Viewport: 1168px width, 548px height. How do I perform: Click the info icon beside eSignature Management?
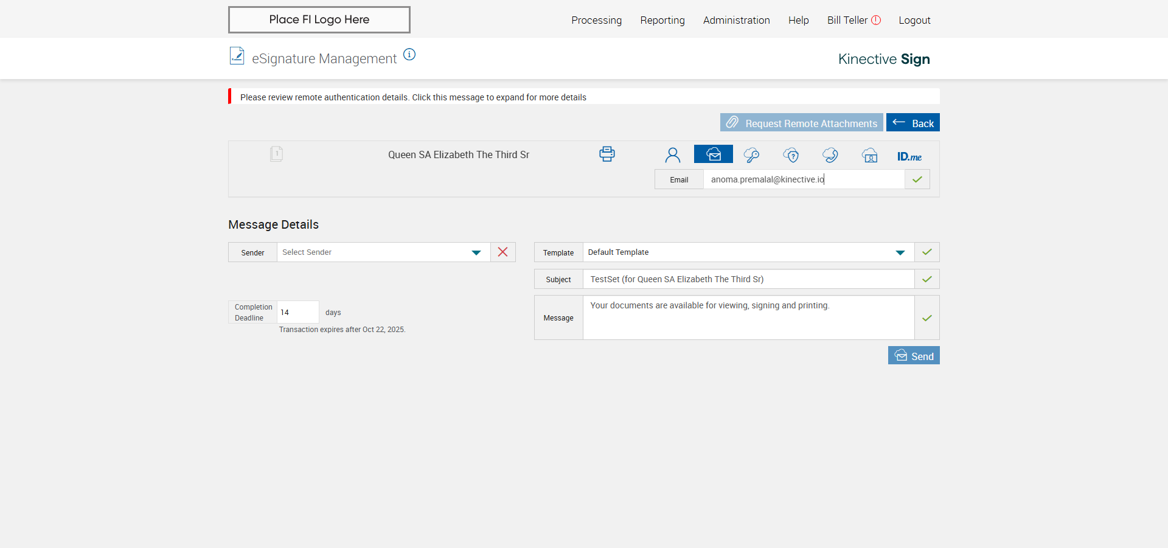[409, 55]
